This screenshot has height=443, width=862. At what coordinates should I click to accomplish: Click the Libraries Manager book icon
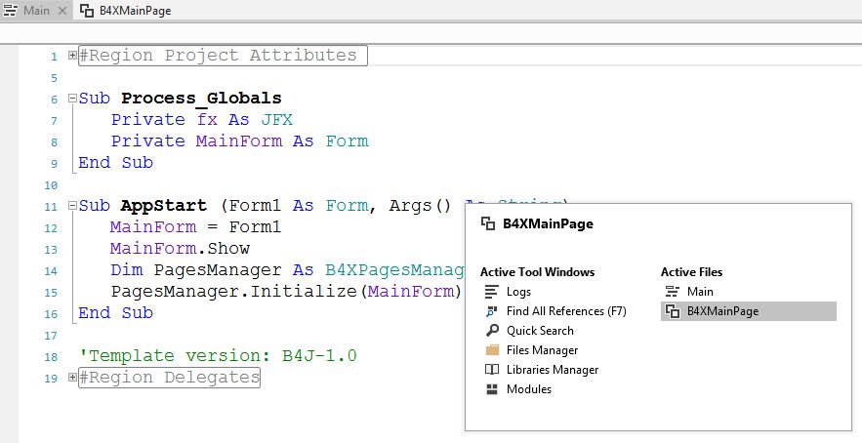pos(492,370)
